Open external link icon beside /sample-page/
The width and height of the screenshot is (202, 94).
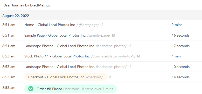coord(114,35)
